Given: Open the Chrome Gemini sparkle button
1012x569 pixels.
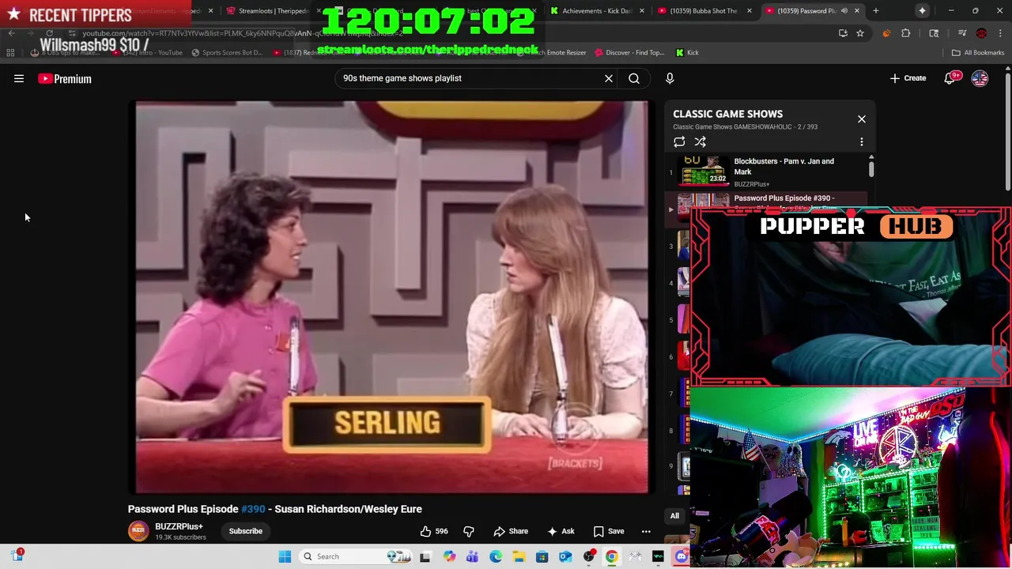Looking at the screenshot, I should coord(922,11).
